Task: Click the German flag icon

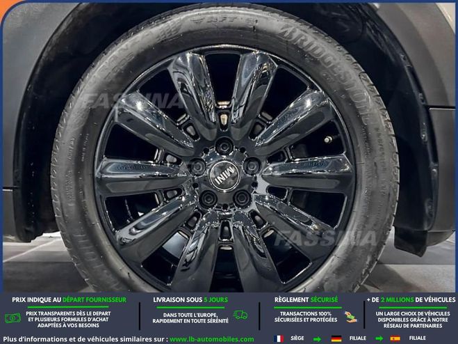Action: pyautogui.click(x=336, y=338)
